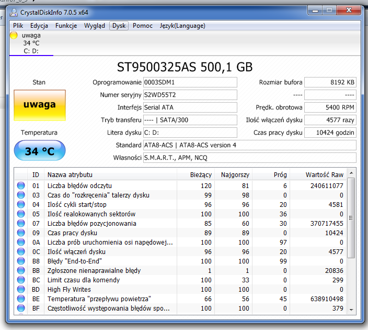Minimize the CrystalDiskInfo window

[315, 10]
